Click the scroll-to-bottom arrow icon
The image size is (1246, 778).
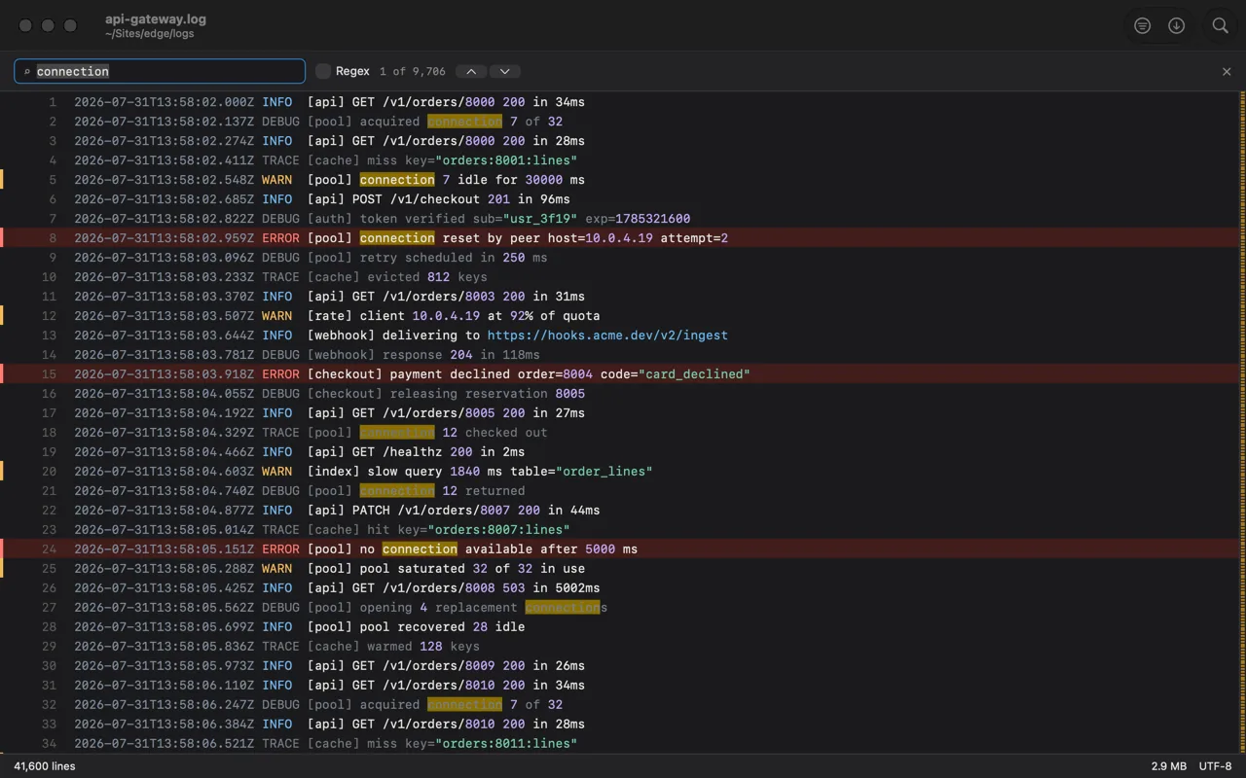[1176, 26]
